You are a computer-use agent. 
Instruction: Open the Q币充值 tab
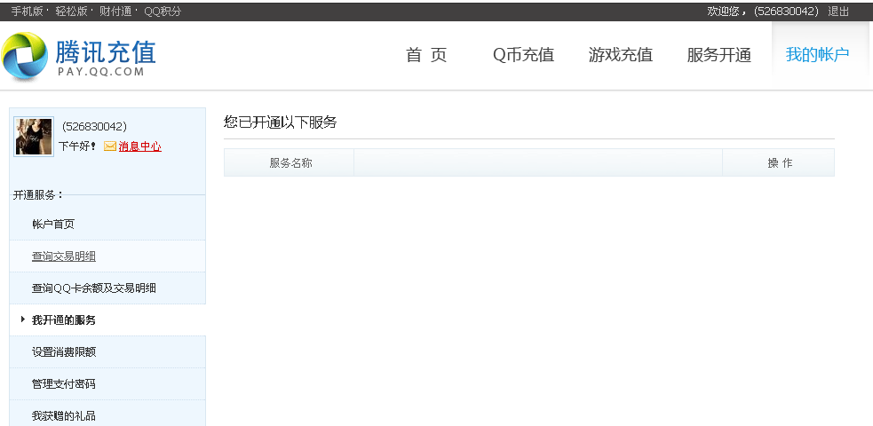523,55
